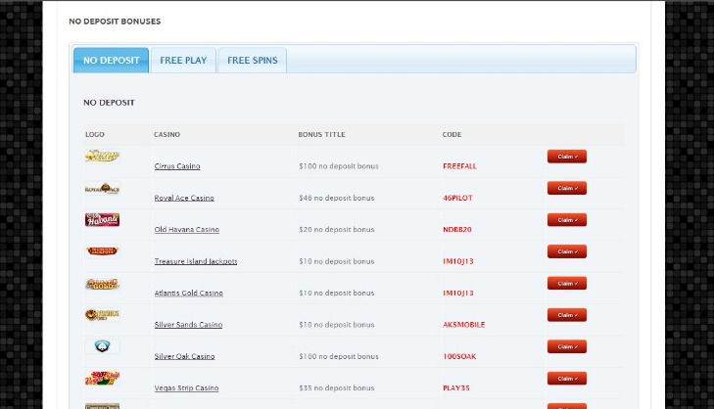
Task: Click the LOGO column header
Action: [95, 135]
